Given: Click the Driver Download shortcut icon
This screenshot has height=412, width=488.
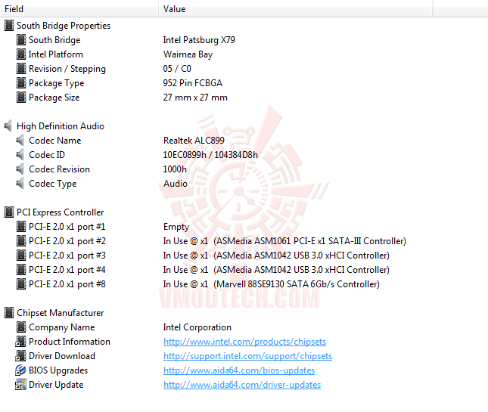Looking at the screenshot, I should pos(21,356).
